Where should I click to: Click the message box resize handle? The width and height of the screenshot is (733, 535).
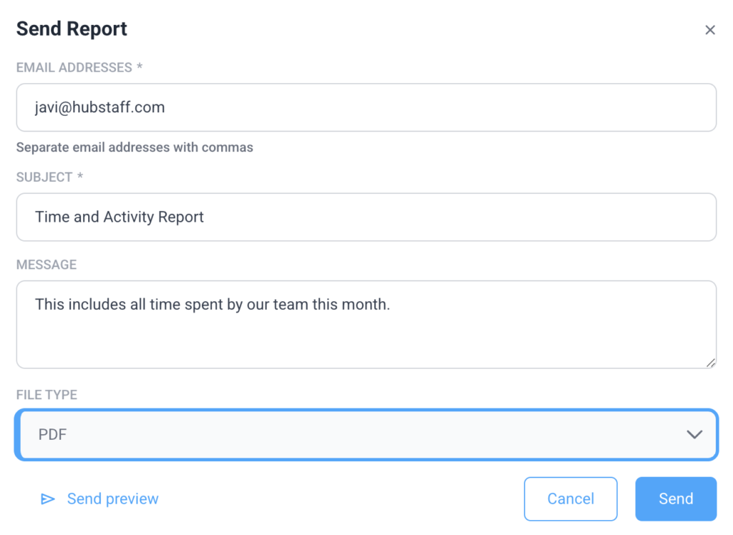point(710,363)
